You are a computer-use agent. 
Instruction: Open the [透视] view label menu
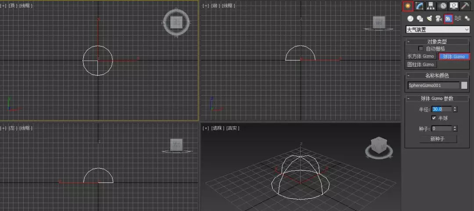tap(218, 128)
